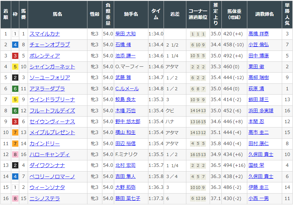Open jockey page 武藤 雅
The image size is (293, 205).
(x=123, y=78)
